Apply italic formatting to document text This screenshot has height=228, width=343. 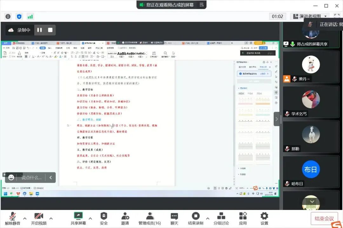29,56
